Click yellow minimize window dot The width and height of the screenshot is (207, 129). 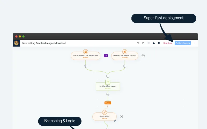coord(20,36)
